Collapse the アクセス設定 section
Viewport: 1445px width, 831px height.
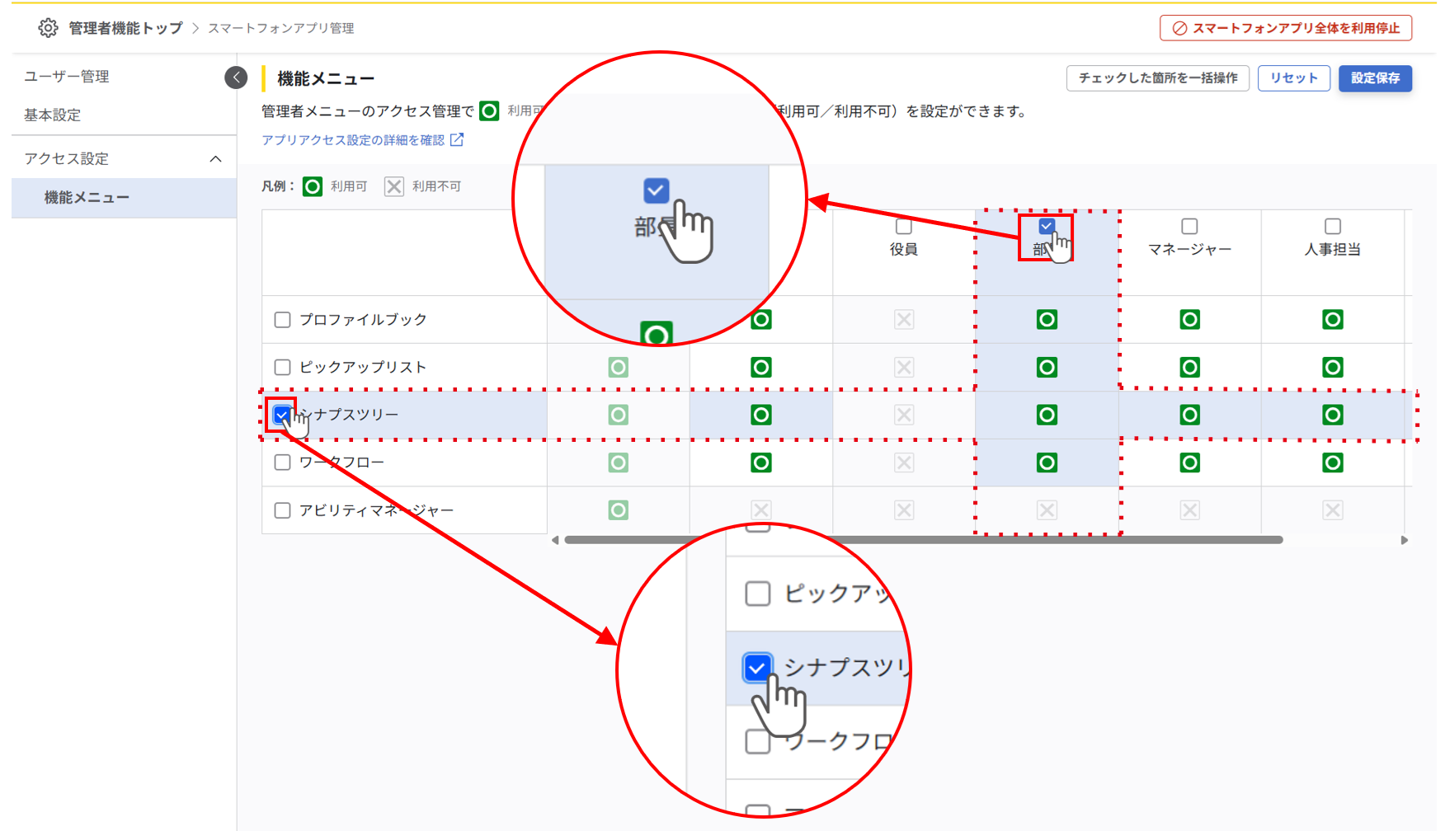point(217,157)
